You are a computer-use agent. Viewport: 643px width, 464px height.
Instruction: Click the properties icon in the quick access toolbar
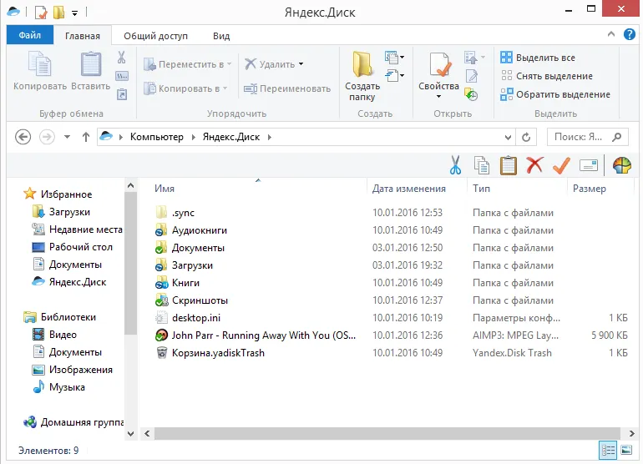41,13
